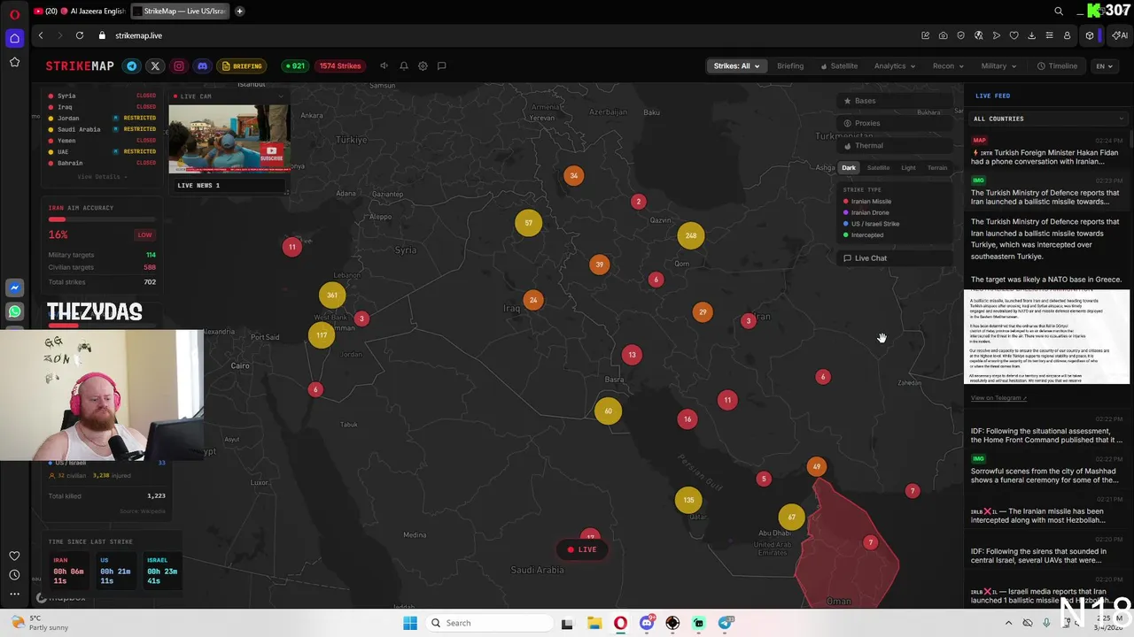Open the Opera sidebar heart icon
The width and height of the screenshot is (1134, 637).
14,556
